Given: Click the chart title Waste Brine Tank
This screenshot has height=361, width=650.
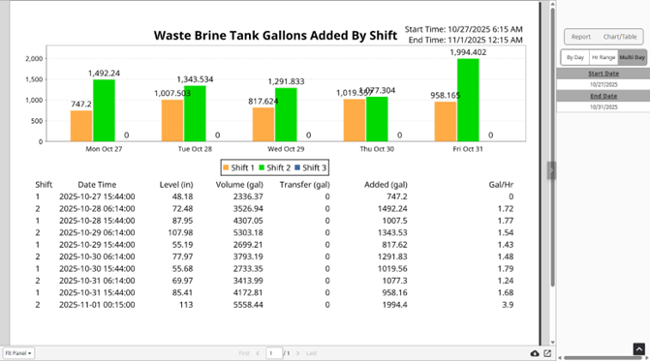Looking at the screenshot, I should [x=275, y=35].
